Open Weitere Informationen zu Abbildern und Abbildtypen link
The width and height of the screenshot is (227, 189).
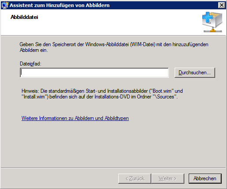coord(75,118)
